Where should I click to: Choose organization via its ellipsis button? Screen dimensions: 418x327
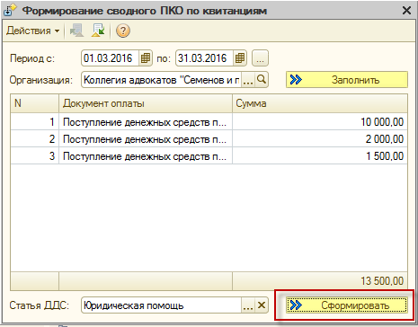pos(248,80)
